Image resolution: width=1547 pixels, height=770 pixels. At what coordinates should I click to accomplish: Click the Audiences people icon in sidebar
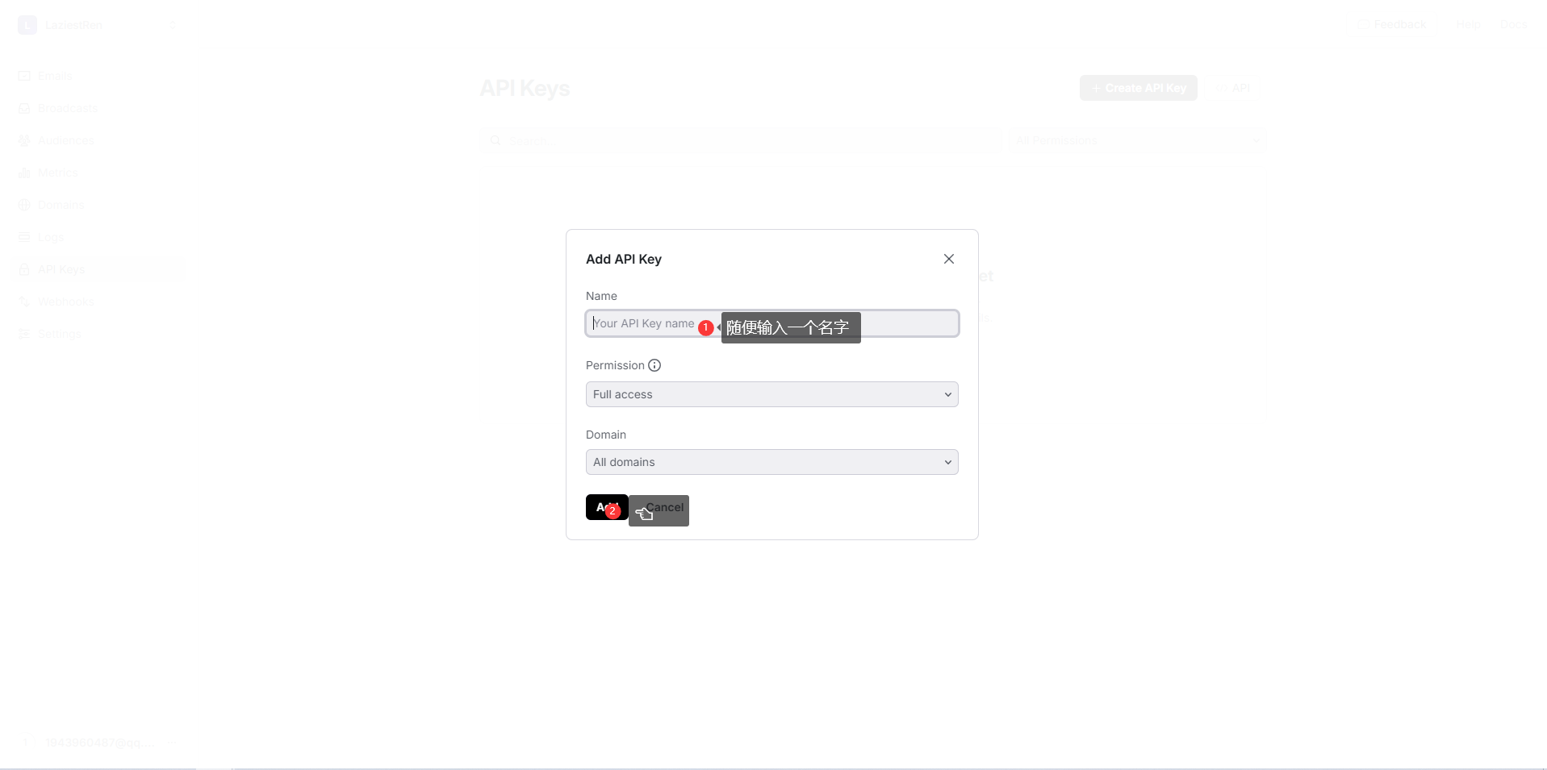(24, 140)
